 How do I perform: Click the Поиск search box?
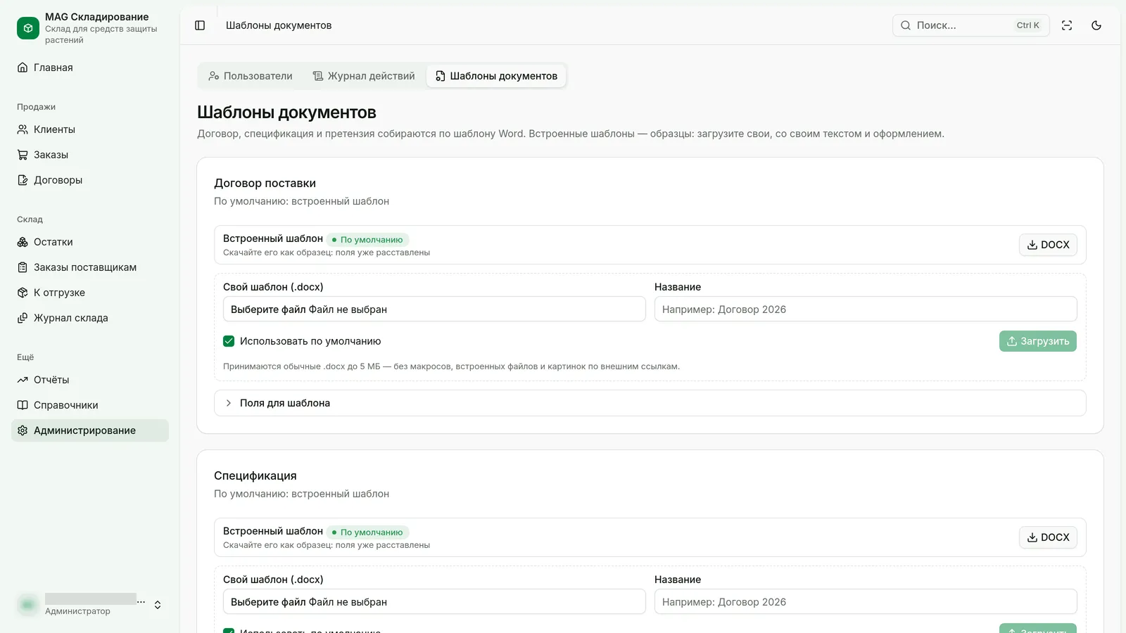point(971,25)
